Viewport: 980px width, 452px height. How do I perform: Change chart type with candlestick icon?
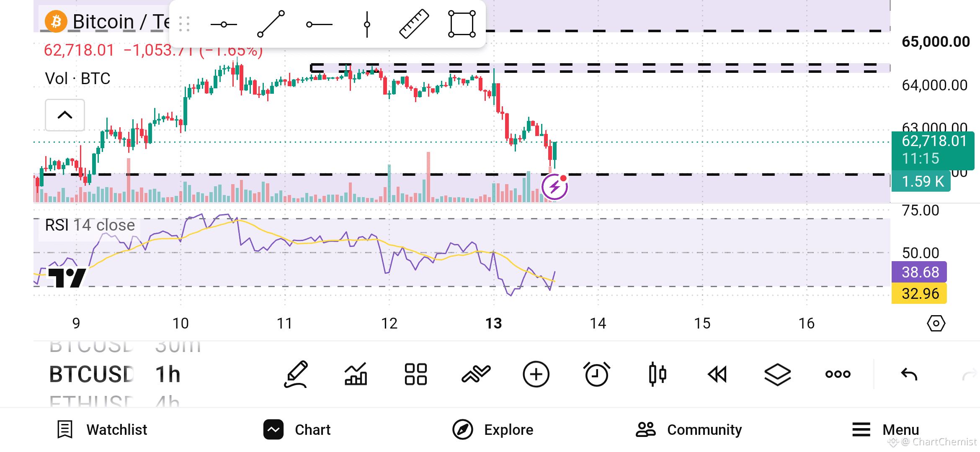point(657,374)
